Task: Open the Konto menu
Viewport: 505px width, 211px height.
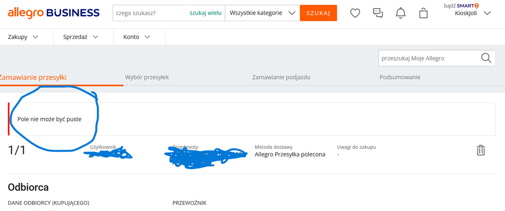Action: [136, 37]
